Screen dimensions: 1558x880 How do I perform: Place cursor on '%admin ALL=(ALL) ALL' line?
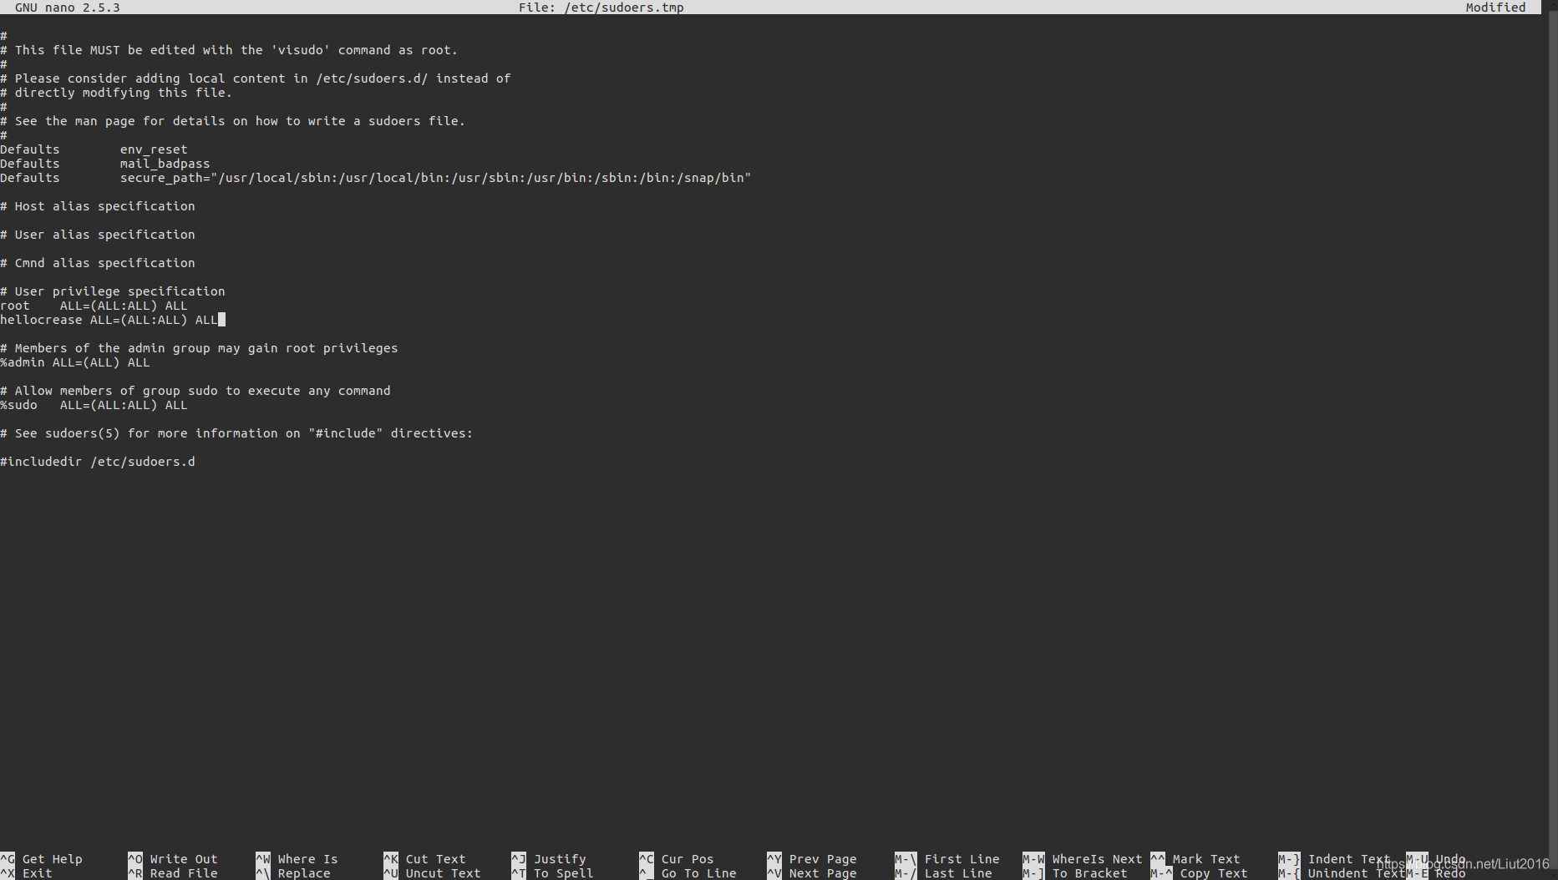point(75,362)
